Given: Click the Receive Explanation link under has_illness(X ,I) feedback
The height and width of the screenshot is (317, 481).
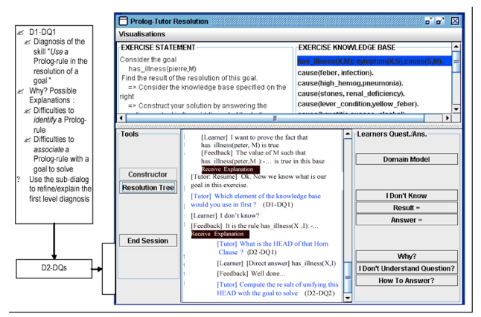Looking at the screenshot, I should [220, 234].
